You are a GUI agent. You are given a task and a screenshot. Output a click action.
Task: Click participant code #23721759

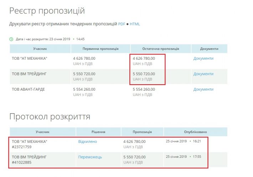(22, 147)
